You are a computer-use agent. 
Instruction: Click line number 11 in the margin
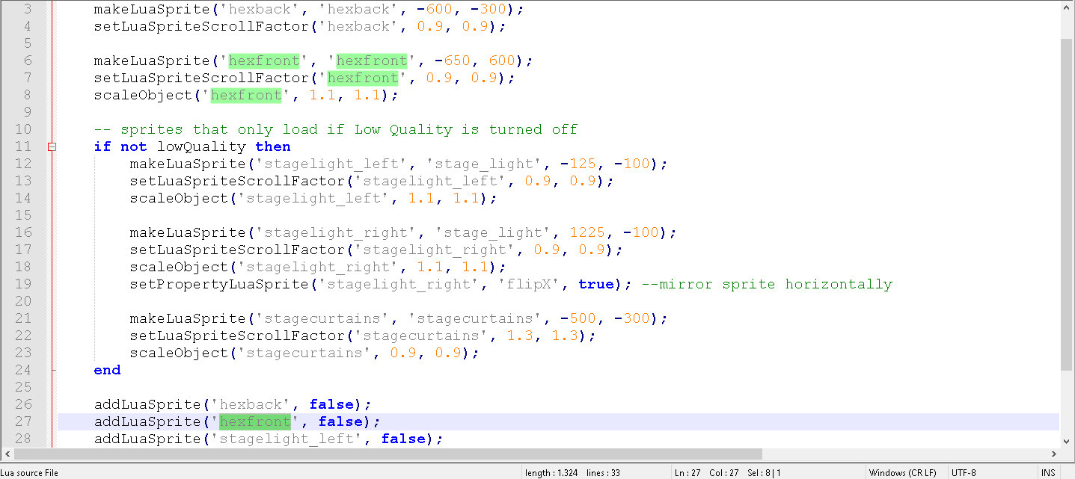[x=23, y=146]
